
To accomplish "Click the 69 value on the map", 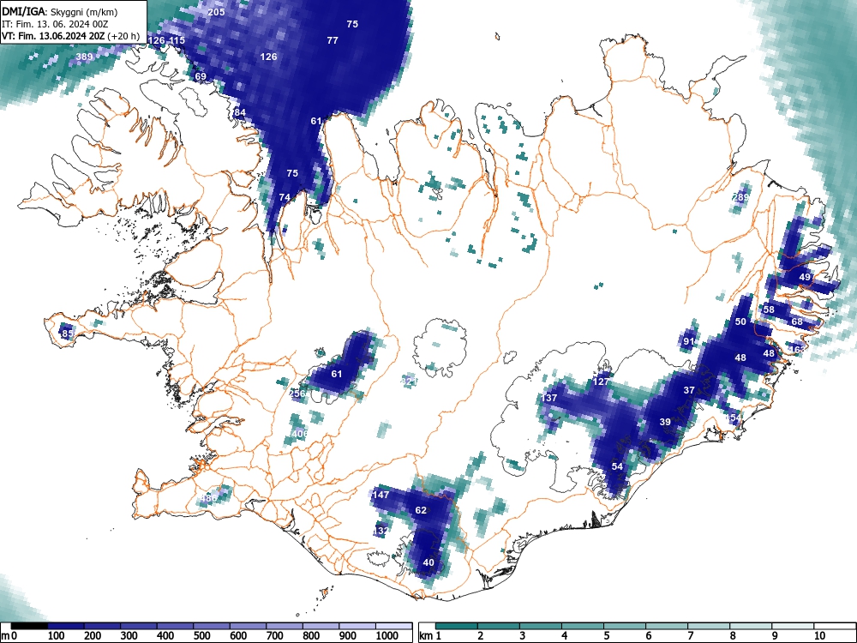I will (x=201, y=76).
